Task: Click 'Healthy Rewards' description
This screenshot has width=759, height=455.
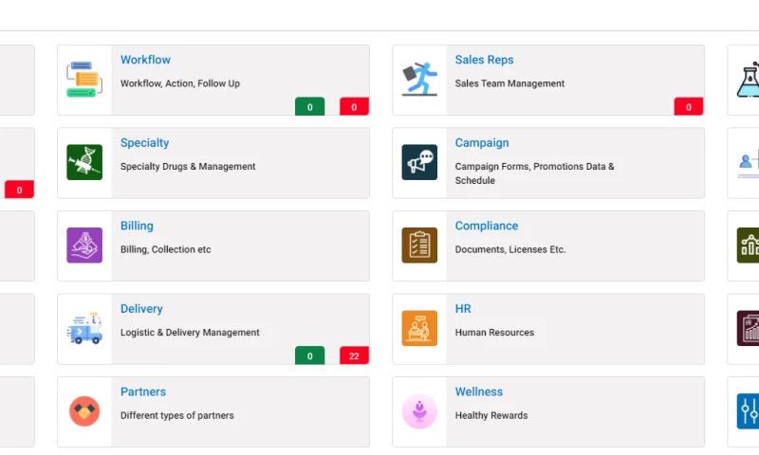Action: click(491, 415)
